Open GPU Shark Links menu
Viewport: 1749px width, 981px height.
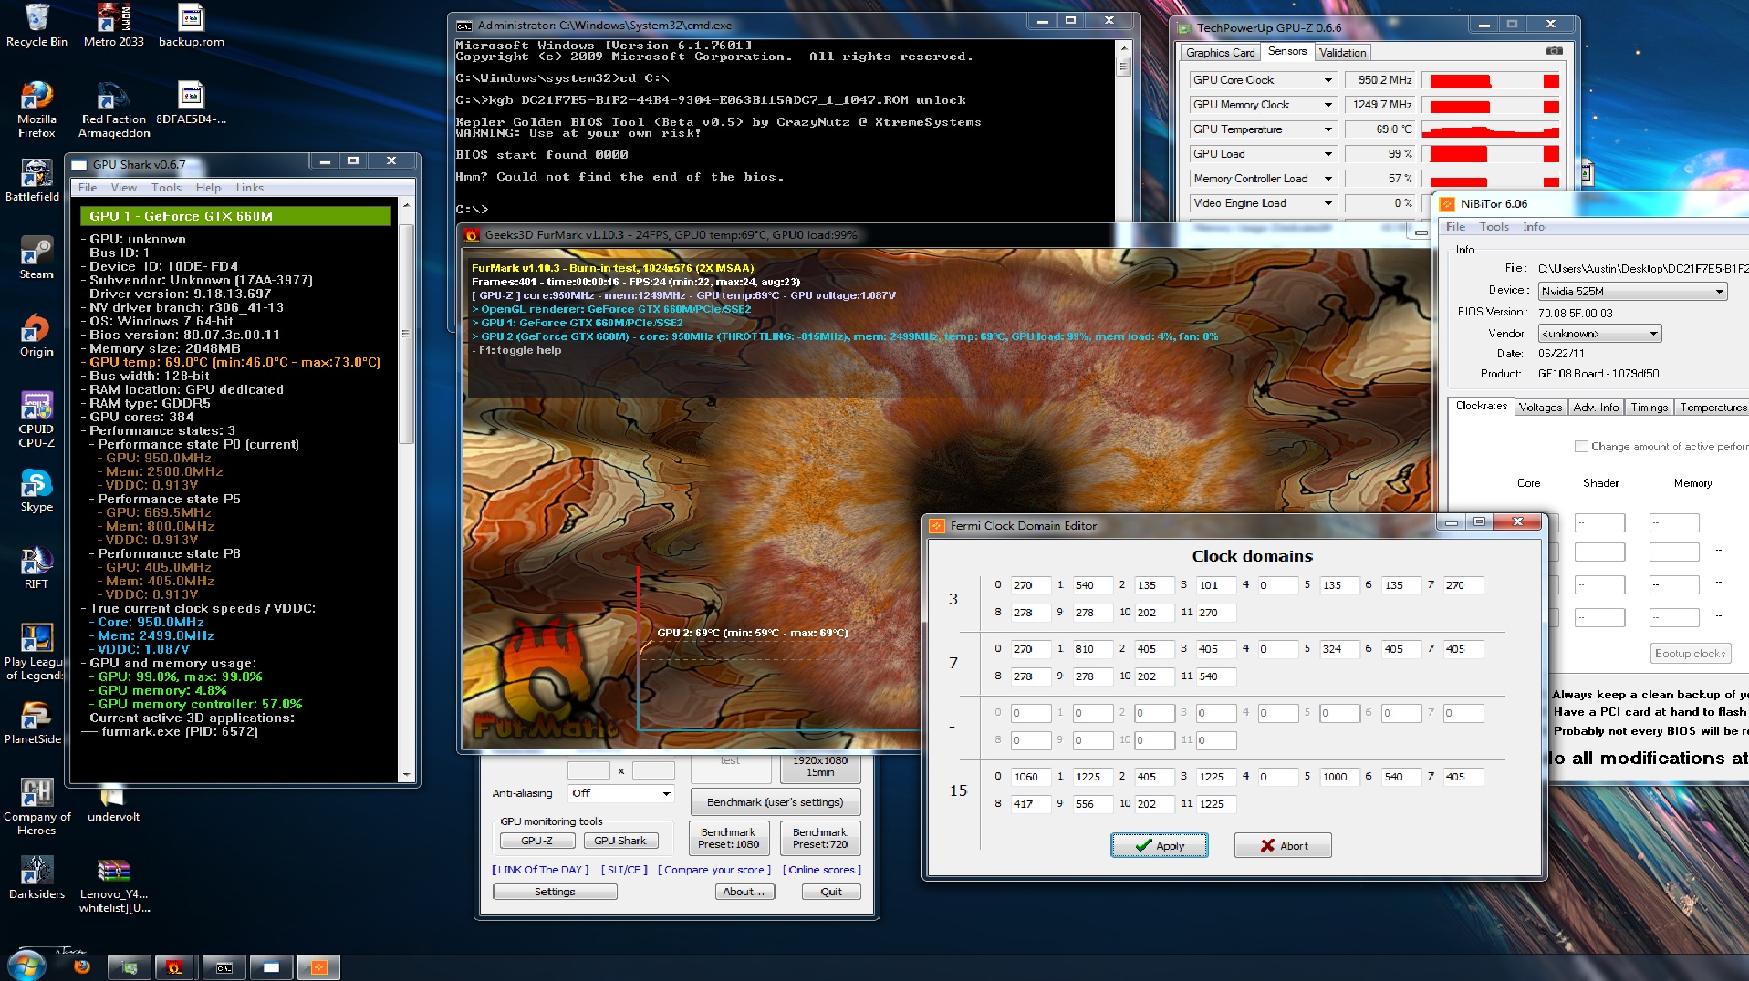[249, 188]
